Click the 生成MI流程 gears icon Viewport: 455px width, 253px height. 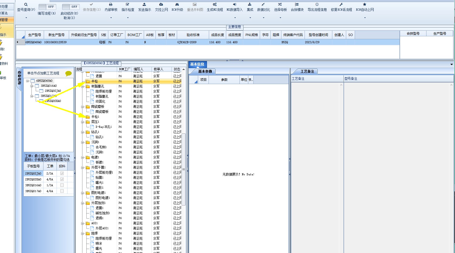[x=215, y=5]
